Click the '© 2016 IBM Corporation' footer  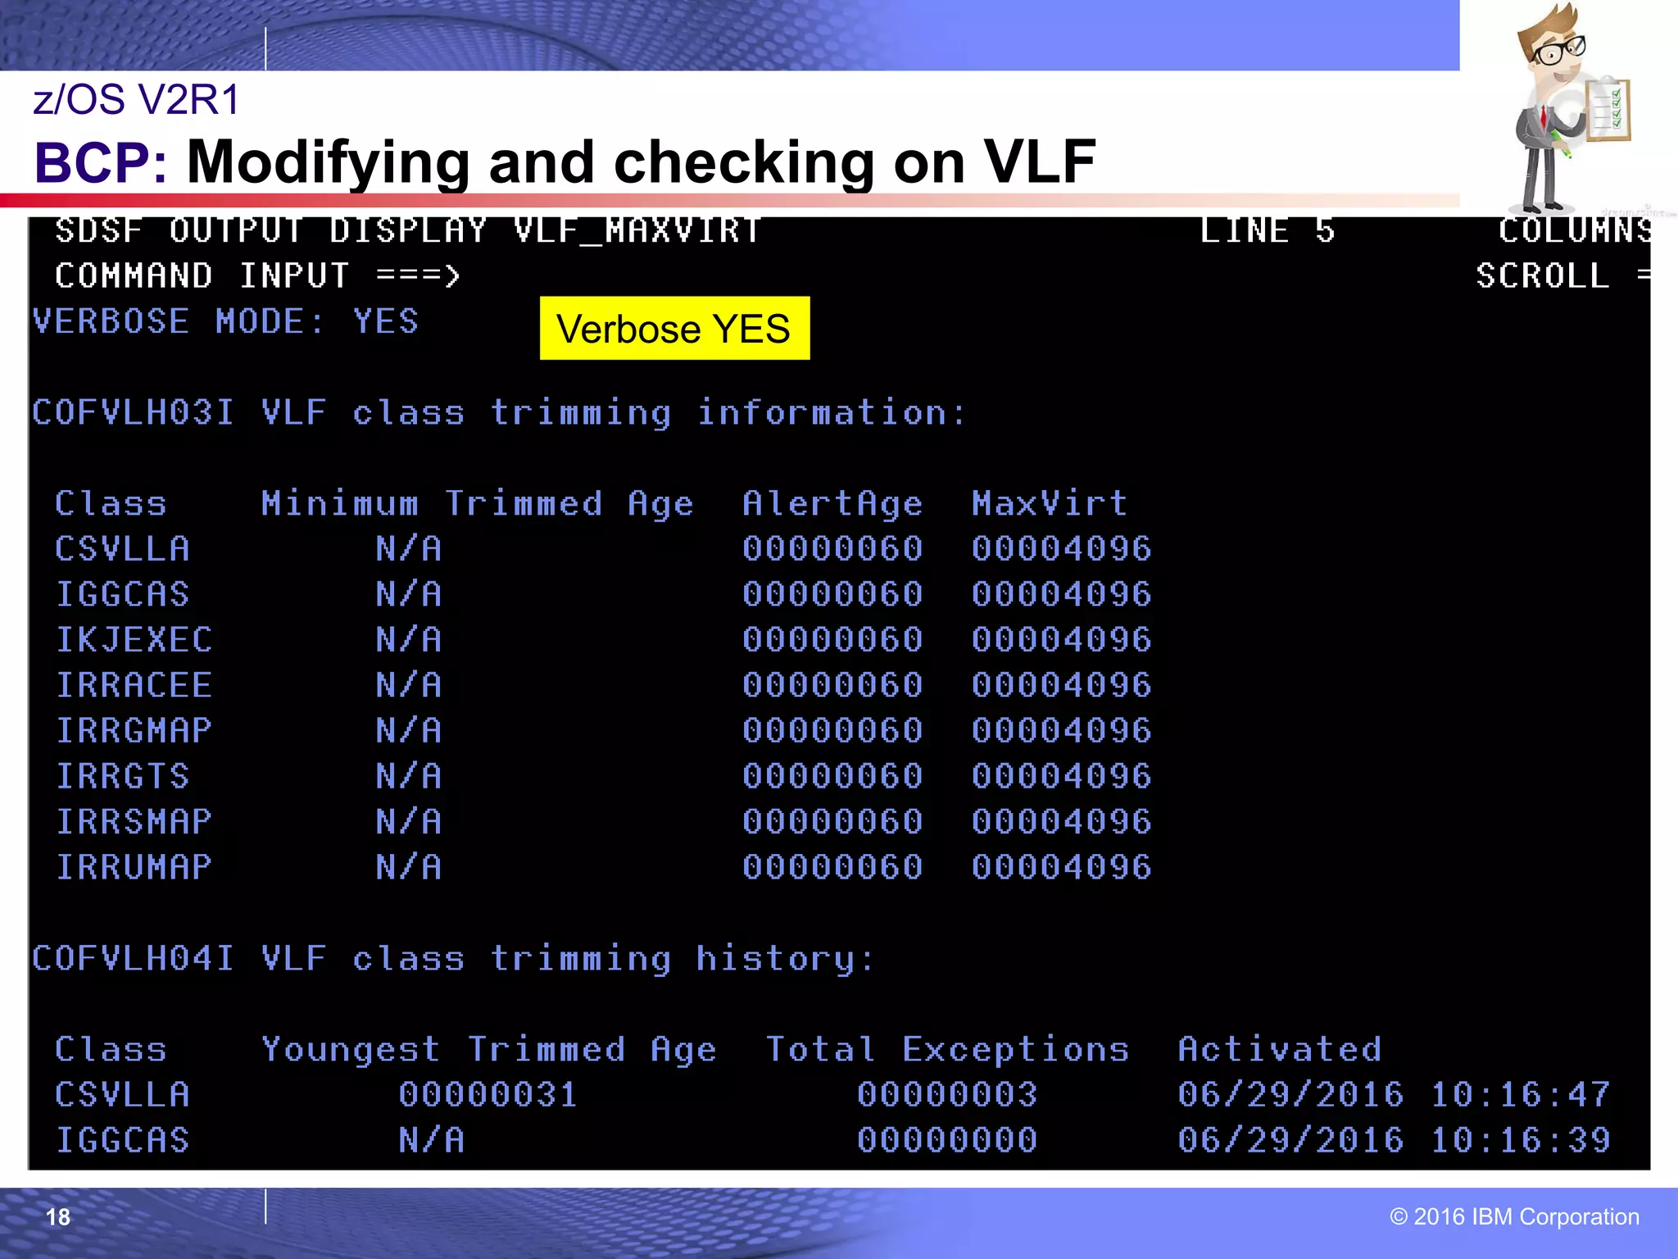click(1514, 1217)
